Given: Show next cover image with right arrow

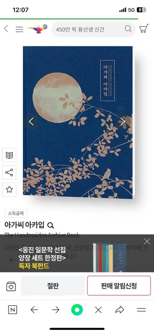Looking at the screenshot, I should (x=123, y=122).
